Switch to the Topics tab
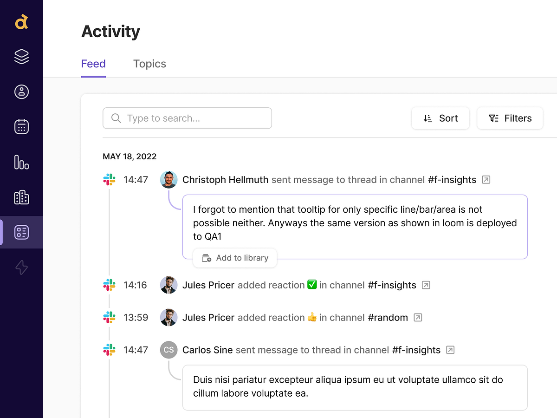The width and height of the screenshot is (557, 418). click(x=149, y=64)
